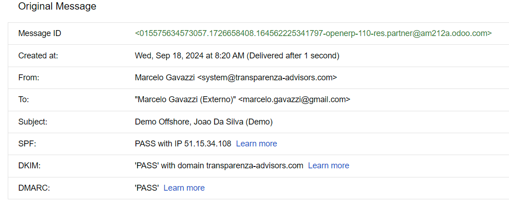Viewport: 509px width, 208px height.
Task: Select the green Message ID value
Action: coord(313,33)
